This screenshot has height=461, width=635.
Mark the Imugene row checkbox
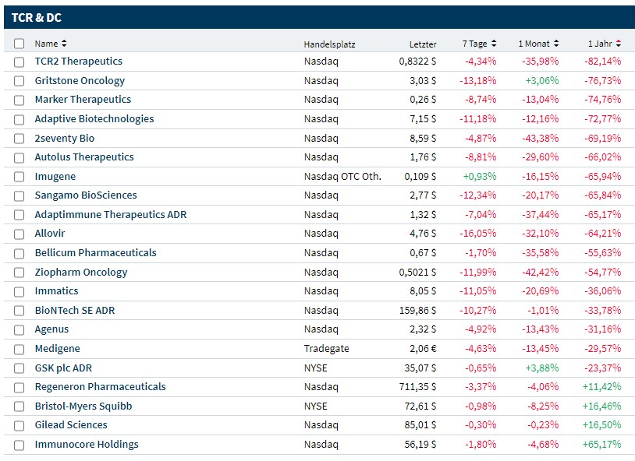point(20,176)
